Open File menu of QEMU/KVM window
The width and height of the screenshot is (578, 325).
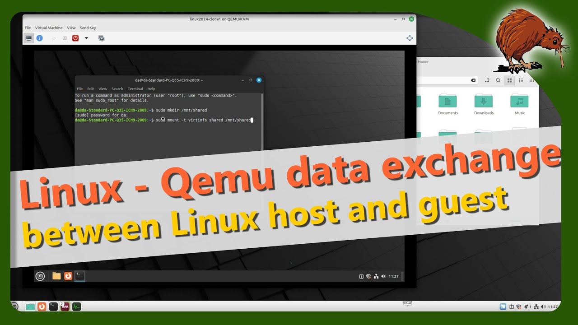[x=28, y=28]
